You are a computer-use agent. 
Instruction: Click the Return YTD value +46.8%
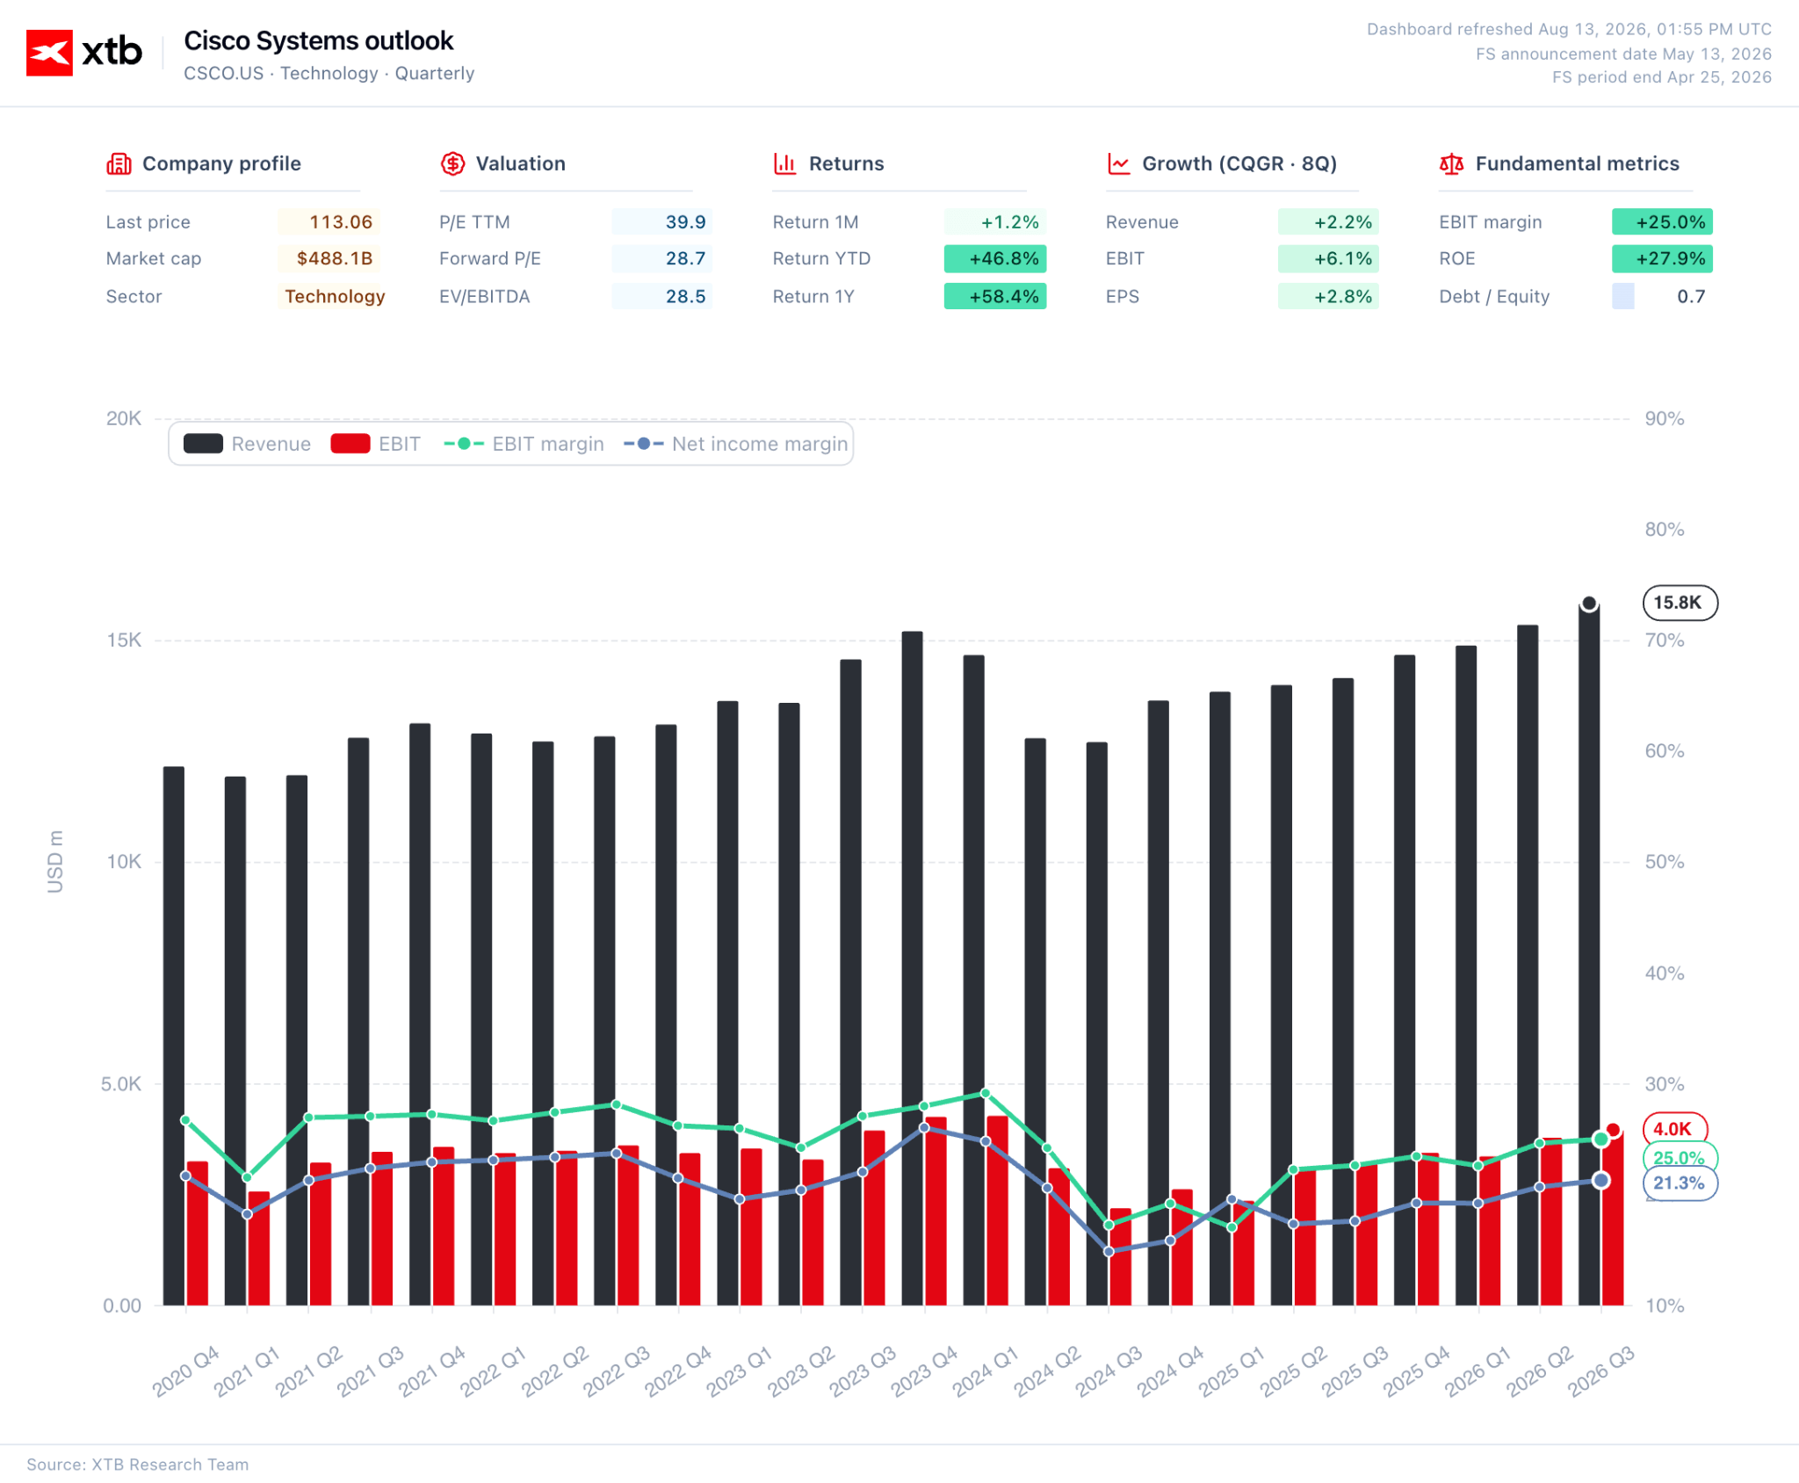[1004, 258]
